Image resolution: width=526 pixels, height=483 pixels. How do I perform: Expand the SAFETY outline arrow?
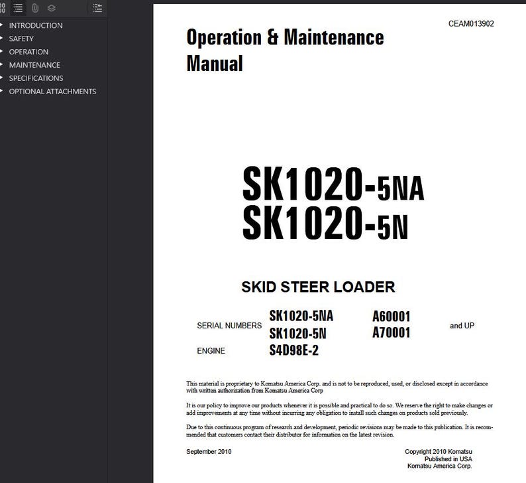(x=2, y=38)
